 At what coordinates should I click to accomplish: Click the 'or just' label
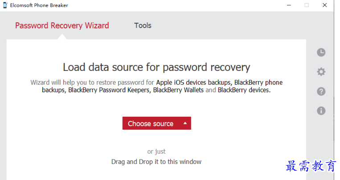coord(156,151)
